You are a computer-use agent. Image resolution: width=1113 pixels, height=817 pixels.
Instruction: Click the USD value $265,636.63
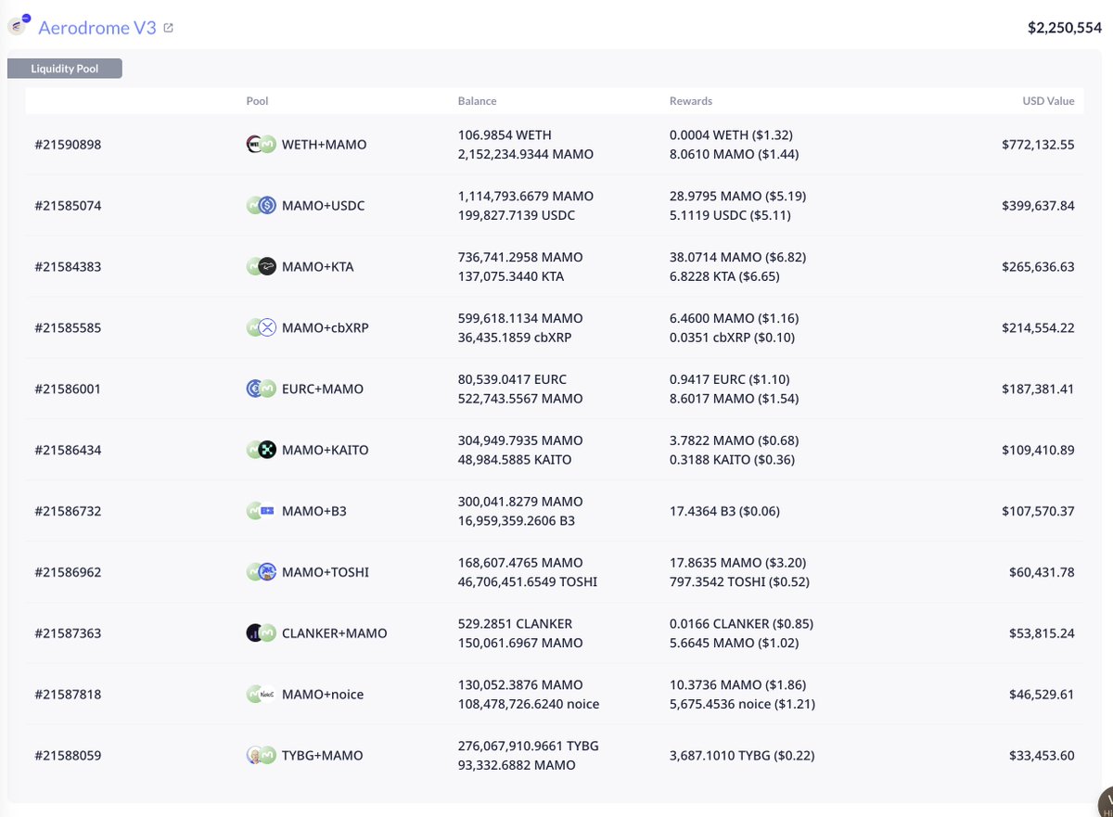(x=1038, y=267)
